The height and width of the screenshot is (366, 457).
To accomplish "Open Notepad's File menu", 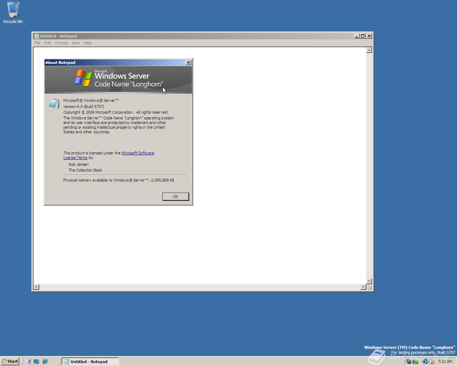I will pyautogui.click(x=37, y=43).
